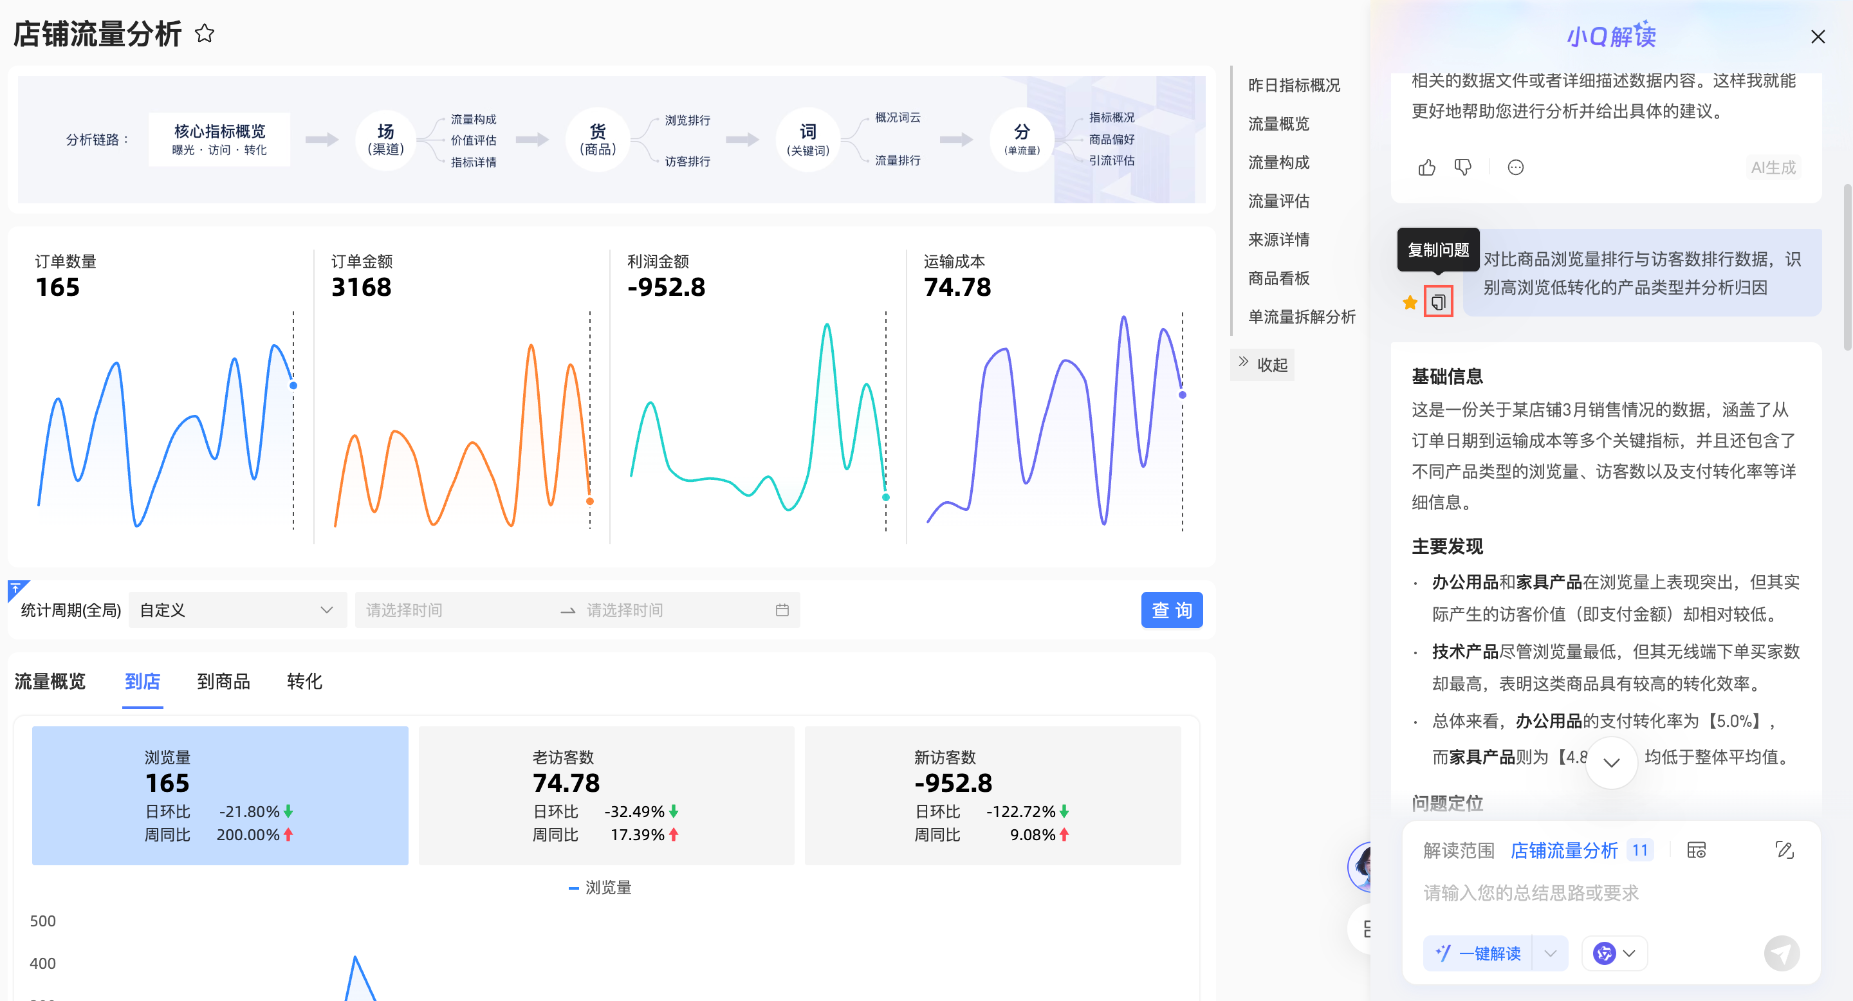
Task: Switch to the 到商品 tab
Action: click(223, 681)
